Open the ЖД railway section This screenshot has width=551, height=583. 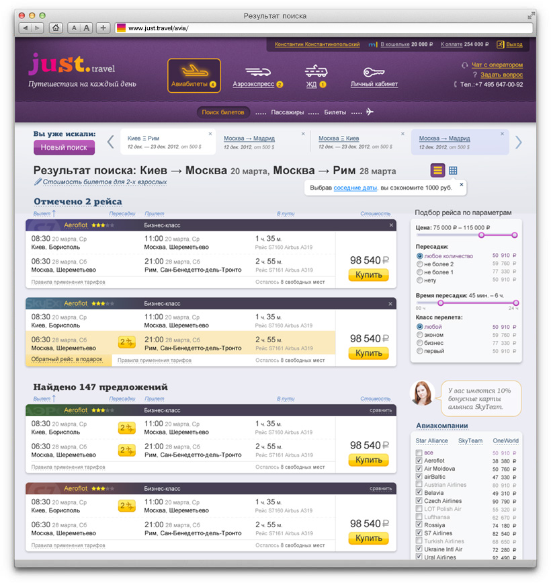[315, 75]
